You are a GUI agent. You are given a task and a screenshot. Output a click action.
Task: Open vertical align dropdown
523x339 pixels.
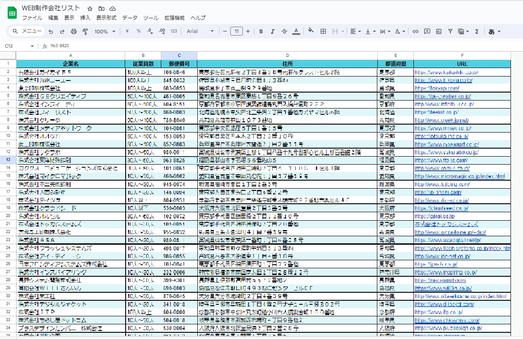tap(370, 31)
